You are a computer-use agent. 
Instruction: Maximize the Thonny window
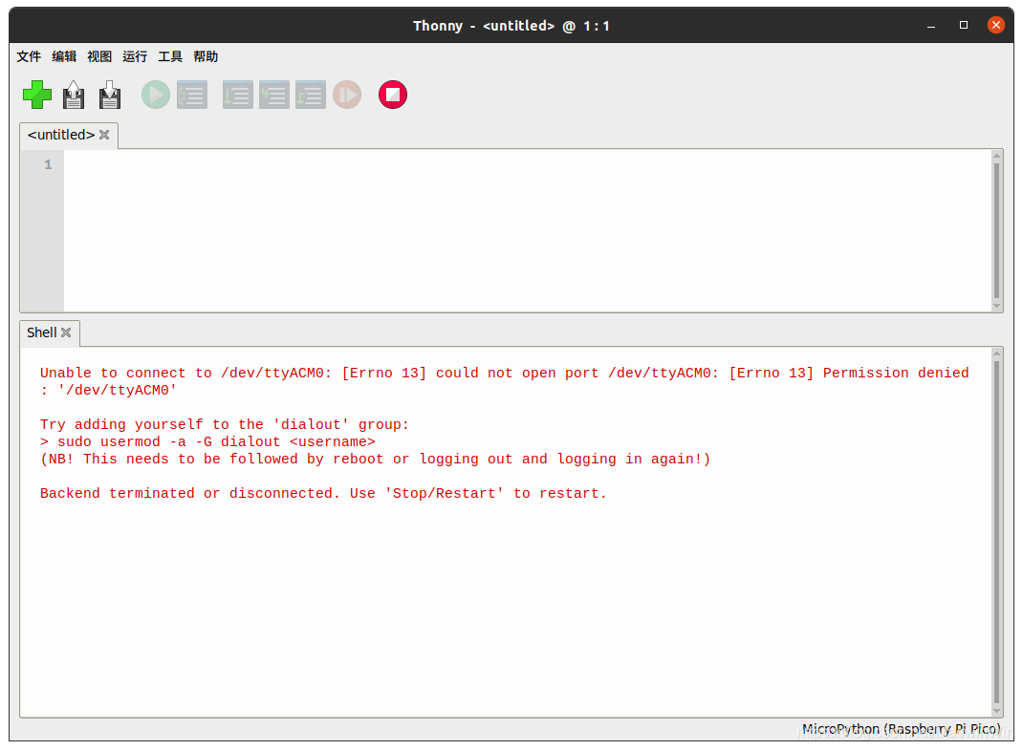(964, 26)
